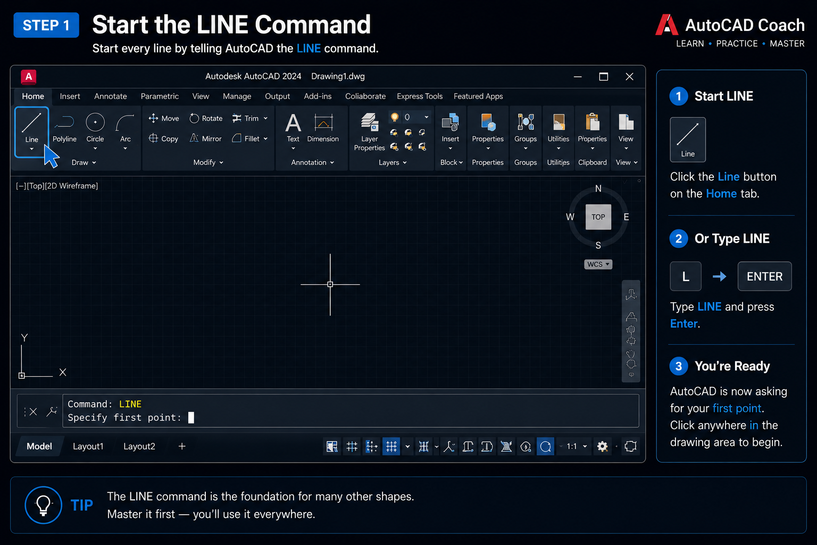Click the clipboard paste icon
Image resolution: width=817 pixels, height=545 pixels.
[x=592, y=122]
